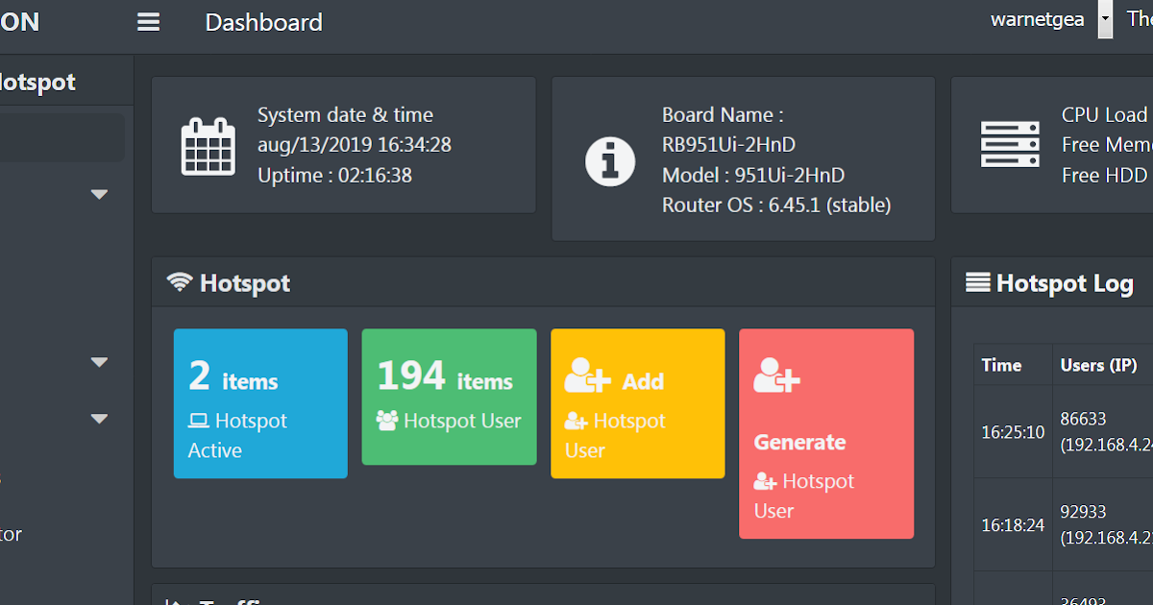Click the calendar icon on the date card
Screen dimensions: 1153x605
(208, 146)
